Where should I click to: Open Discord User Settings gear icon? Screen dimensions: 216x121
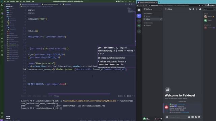(x=161, y=119)
